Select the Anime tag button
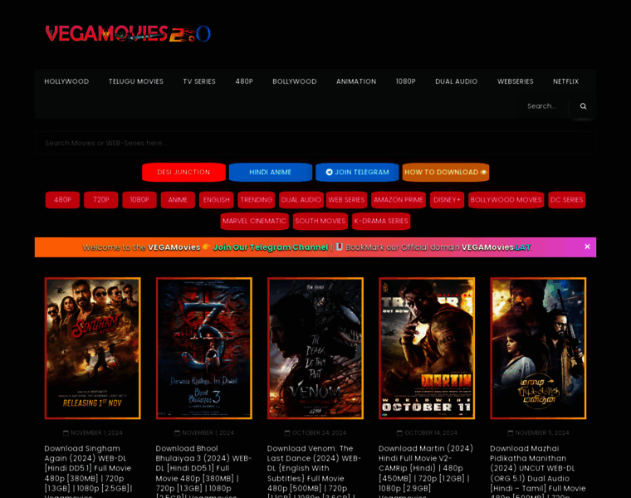Image resolution: width=631 pixels, height=498 pixels. (x=178, y=200)
